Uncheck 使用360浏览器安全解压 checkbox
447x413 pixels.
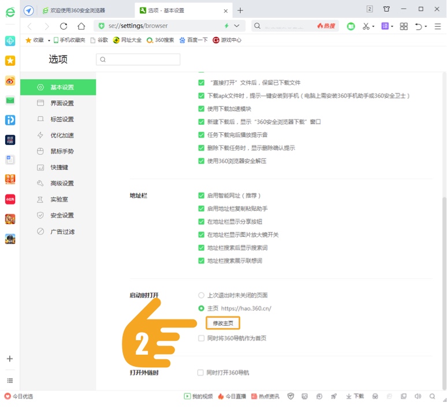pyautogui.click(x=201, y=161)
